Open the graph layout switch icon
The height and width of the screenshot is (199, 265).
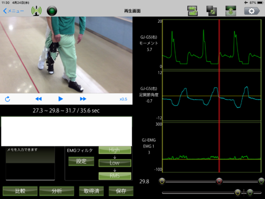pyautogui.click(x=193, y=11)
